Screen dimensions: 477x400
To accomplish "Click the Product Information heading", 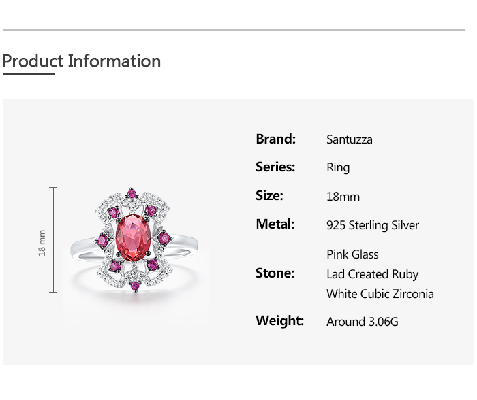I will pyautogui.click(x=82, y=61).
